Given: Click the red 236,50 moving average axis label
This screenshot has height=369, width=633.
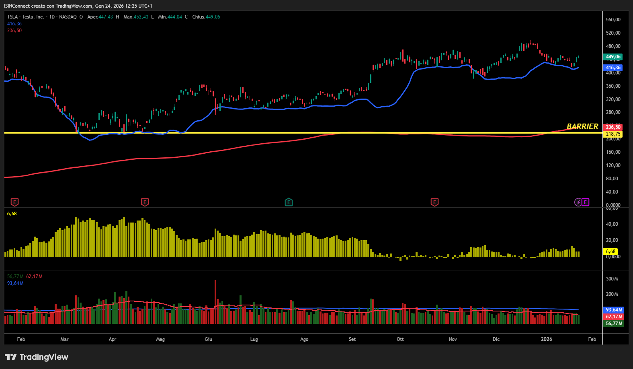Looking at the screenshot, I should pos(613,127).
